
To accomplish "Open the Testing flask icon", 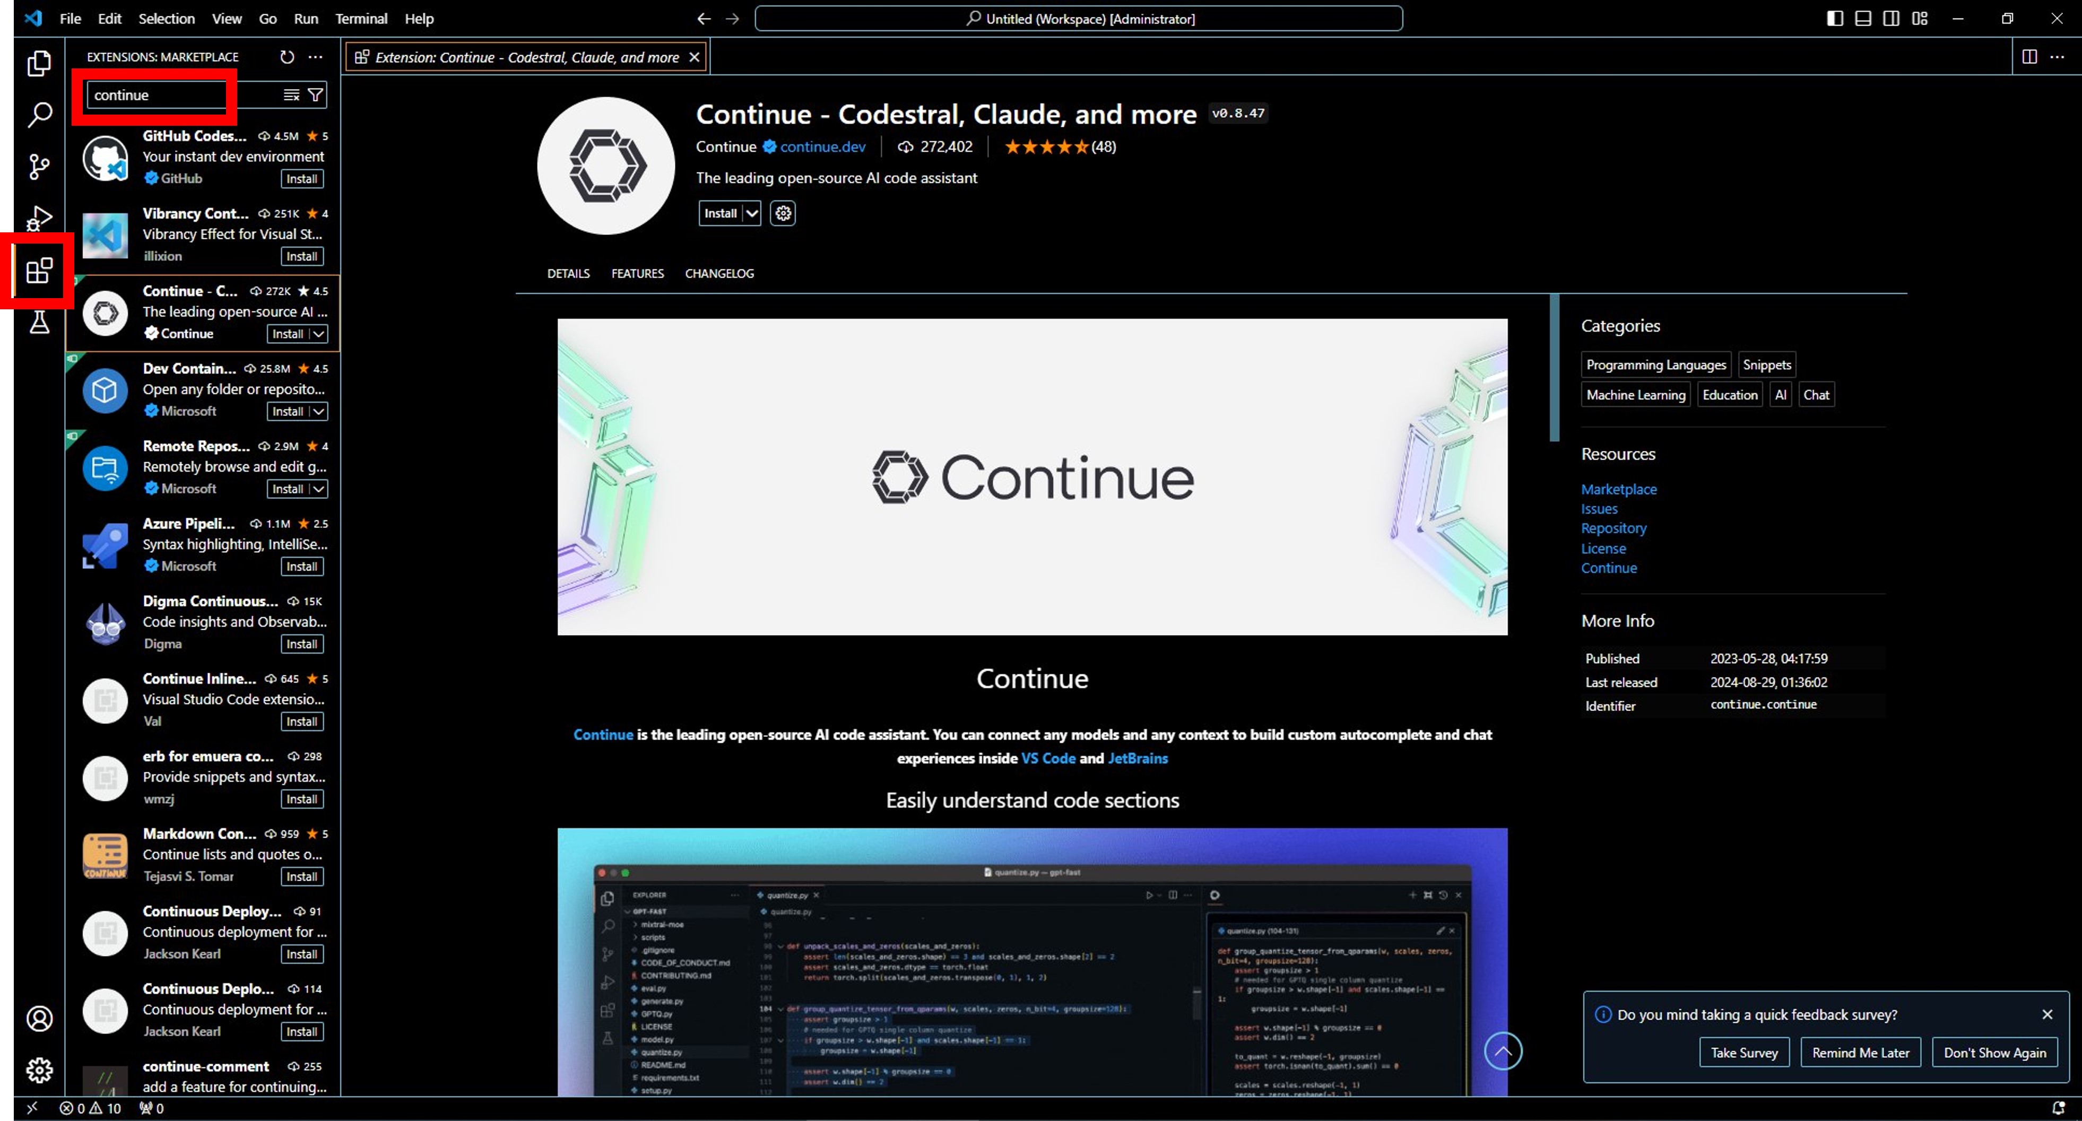I will [39, 323].
